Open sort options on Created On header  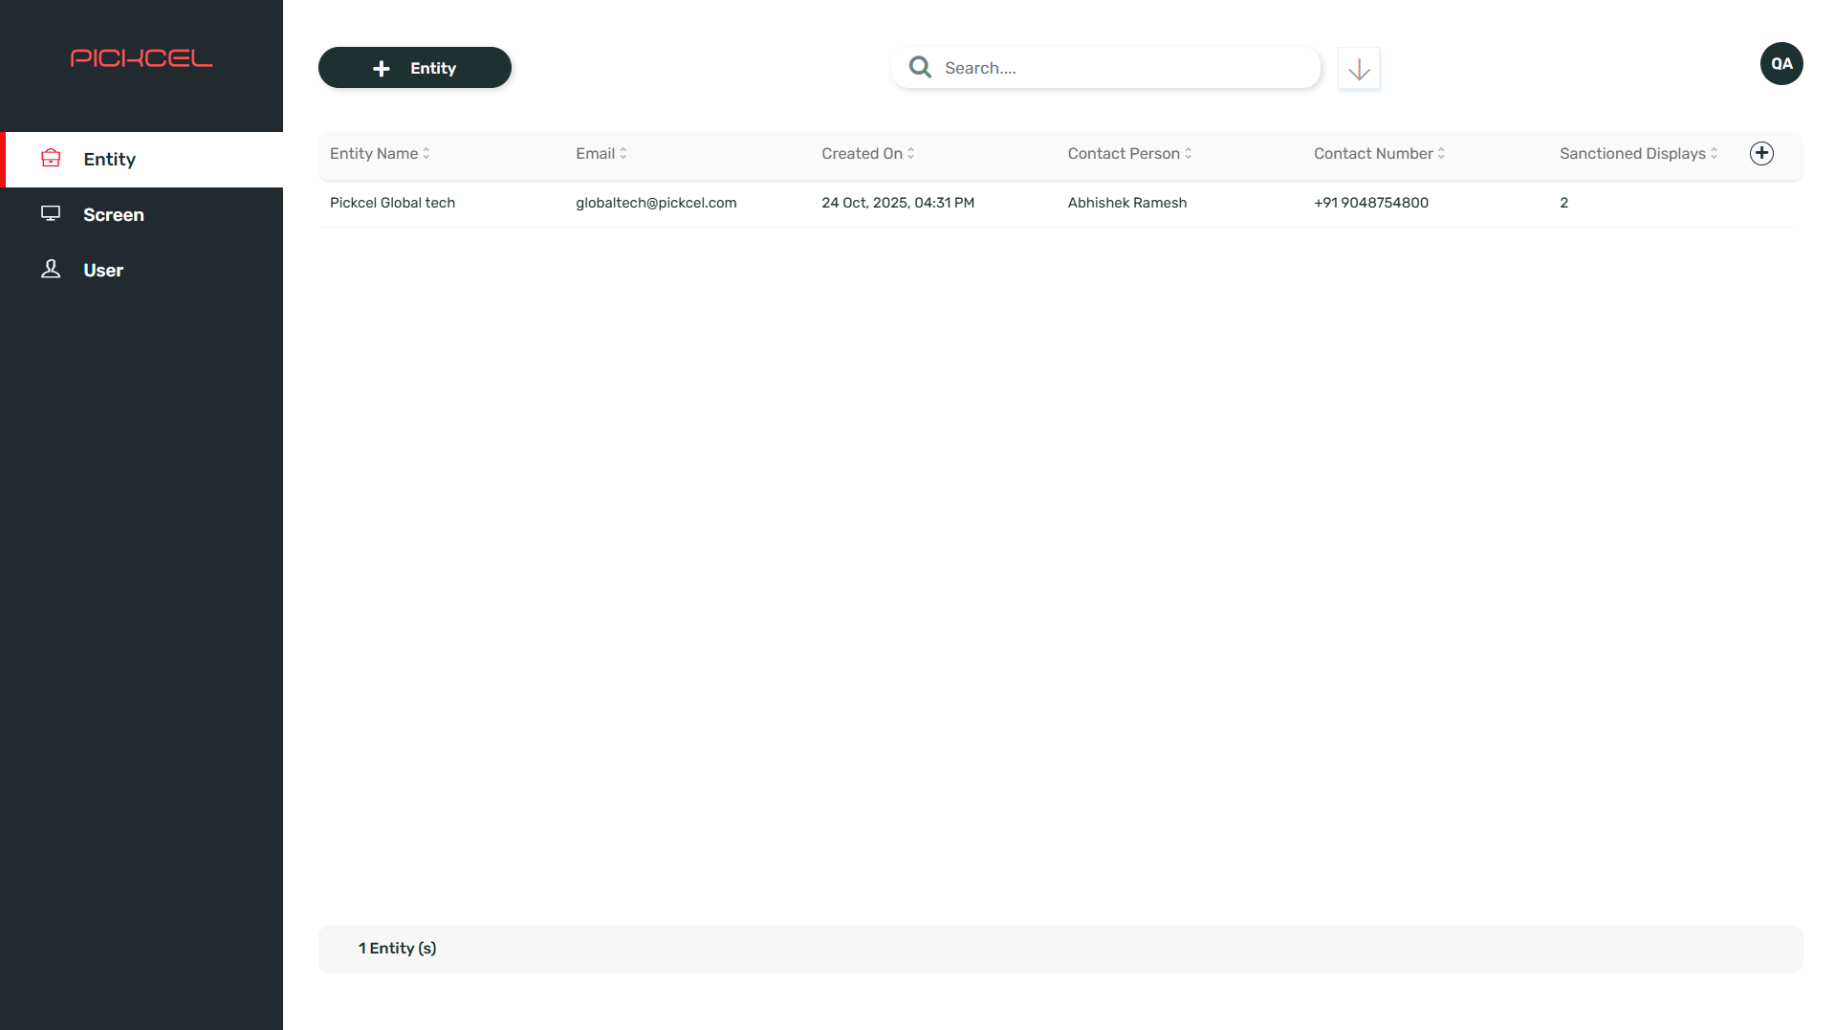[908, 153]
